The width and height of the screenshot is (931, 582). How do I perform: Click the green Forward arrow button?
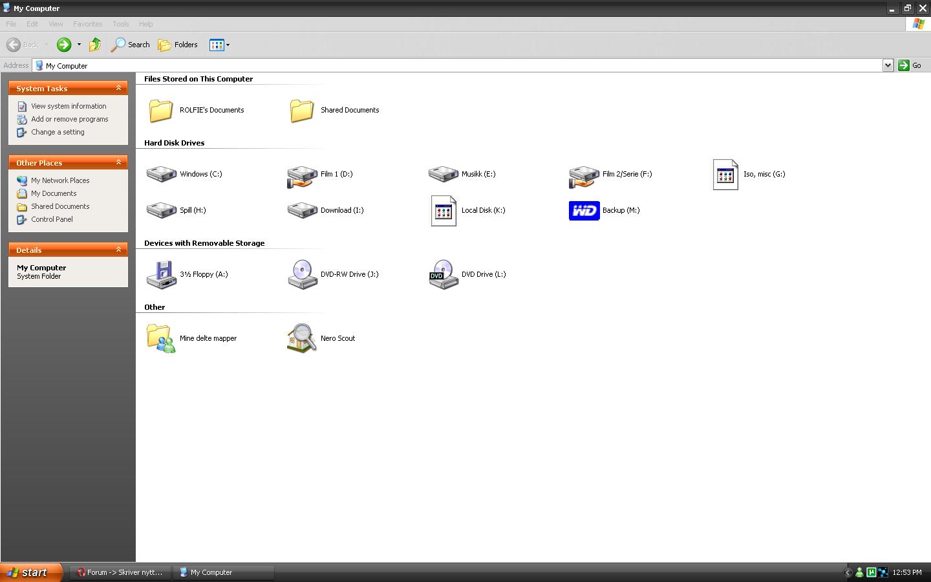tap(64, 45)
